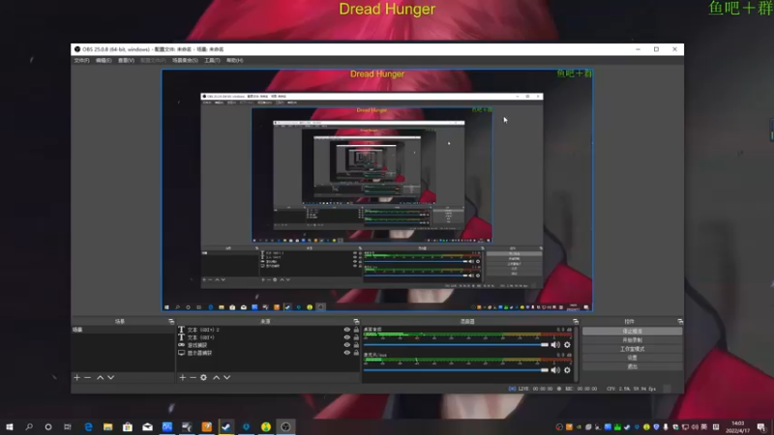Pop out the Sources dock panel
774x435 pixels.
click(356, 322)
